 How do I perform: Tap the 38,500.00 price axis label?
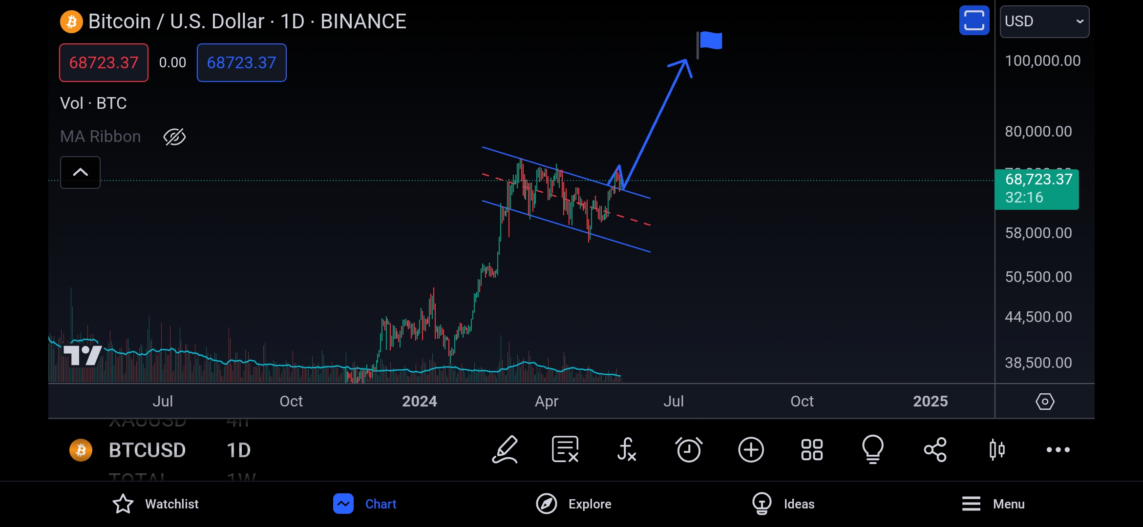pyautogui.click(x=1038, y=363)
